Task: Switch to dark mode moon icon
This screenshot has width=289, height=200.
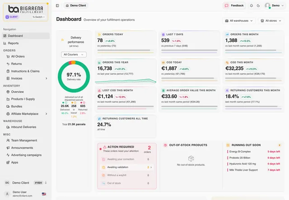Action: coord(258,5)
